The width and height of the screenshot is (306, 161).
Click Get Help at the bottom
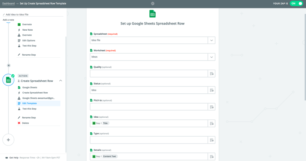click(14, 158)
